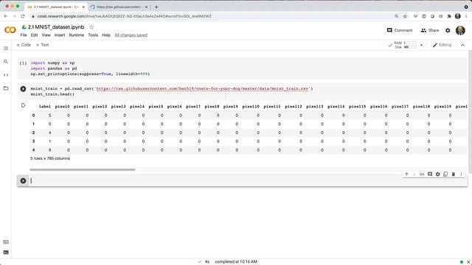Bookmark this page with the star icon
The image size is (472, 265).
click(x=405, y=16)
